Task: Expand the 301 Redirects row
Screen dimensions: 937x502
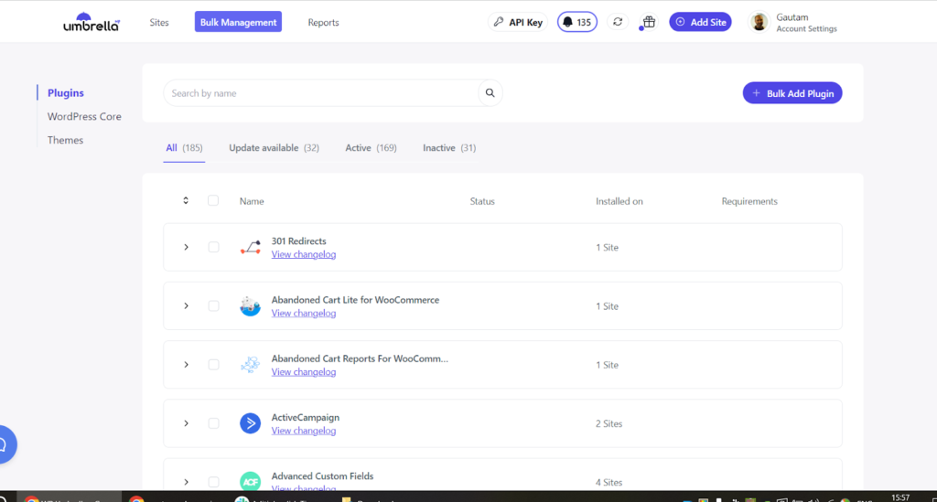Action: pyautogui.click(x=186, y=248)
